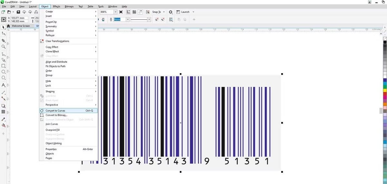The image size is (387, 184).
Task: Select the Eyedropper tool
Action: click(4, 119)
